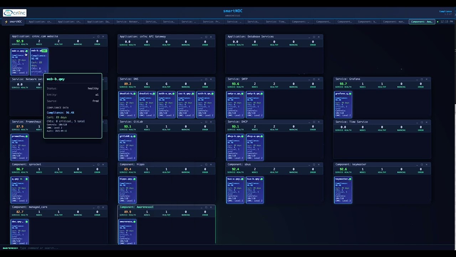Open the cac-b.qwy node card in DNS
This screenshot has height=257, width=456.
pos(186,105)
